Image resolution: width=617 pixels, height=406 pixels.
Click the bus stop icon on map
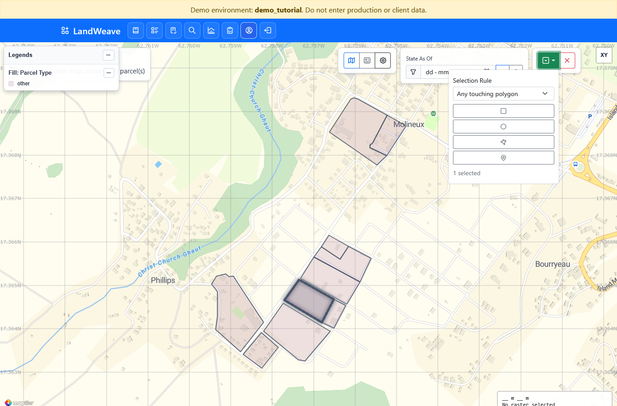coord(575,165)
